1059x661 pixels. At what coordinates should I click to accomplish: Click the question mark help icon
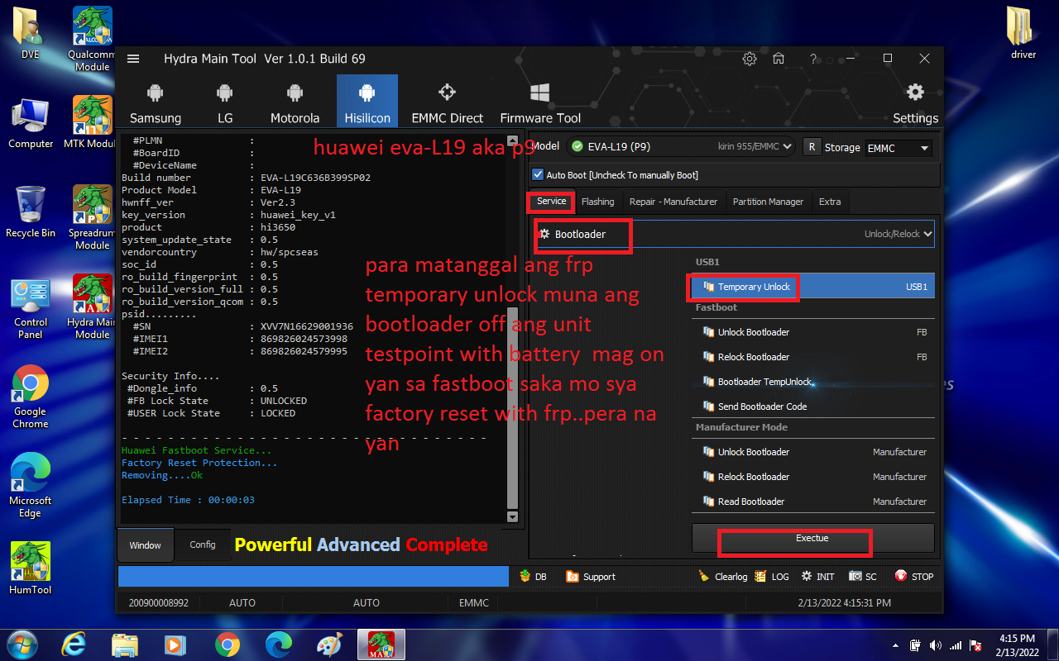[x=814, y=59]
